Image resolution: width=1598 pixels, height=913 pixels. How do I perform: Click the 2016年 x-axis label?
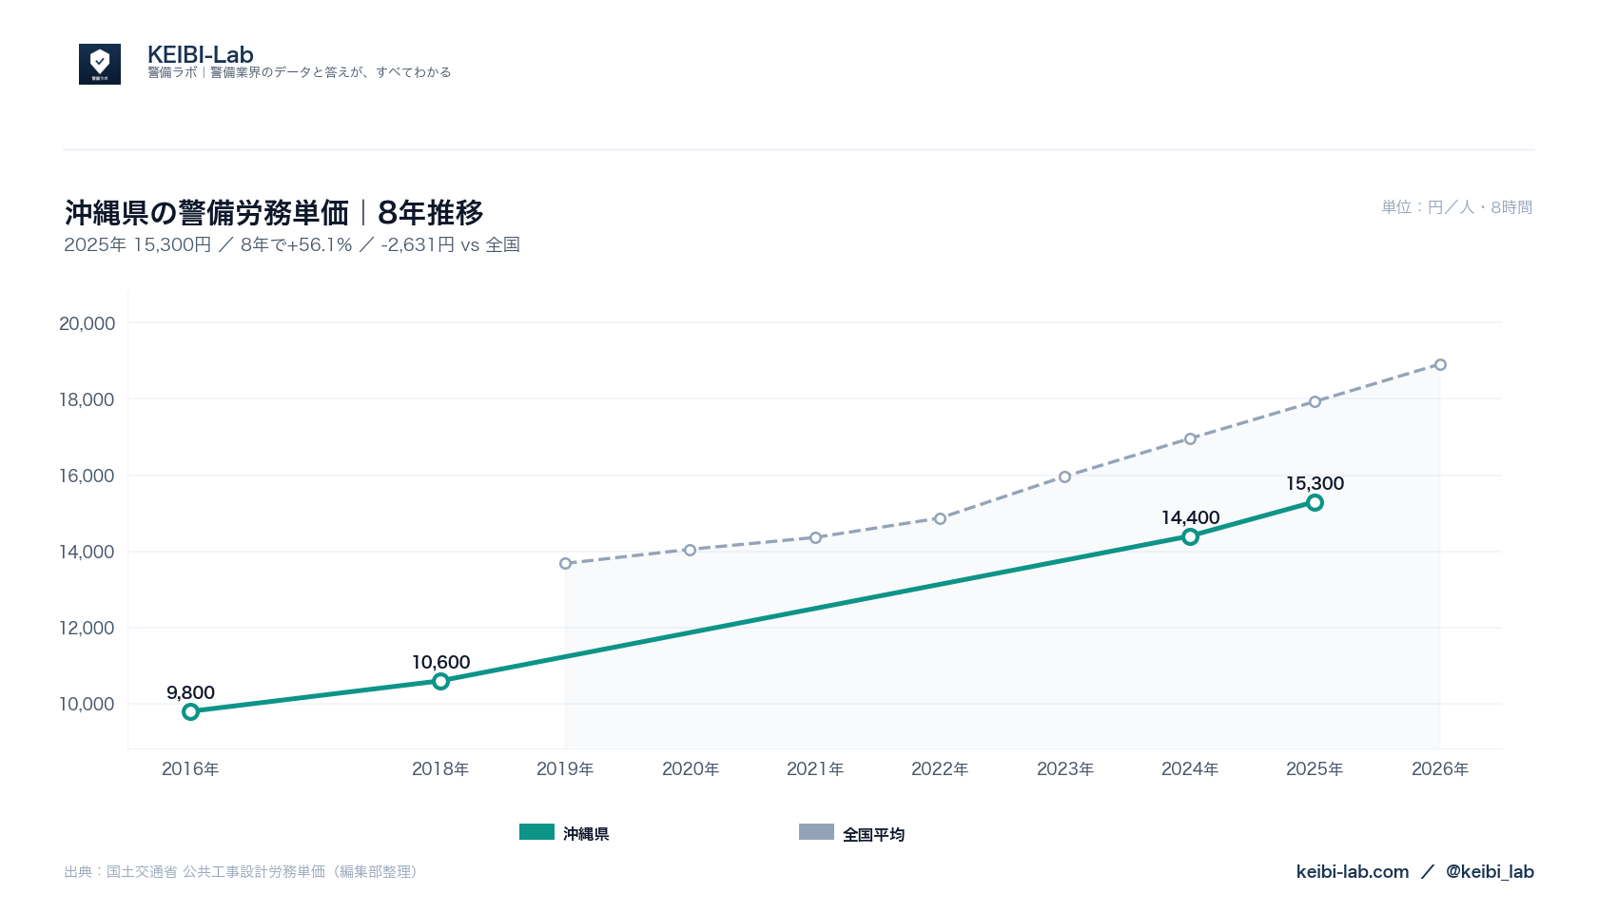[190, 768]
